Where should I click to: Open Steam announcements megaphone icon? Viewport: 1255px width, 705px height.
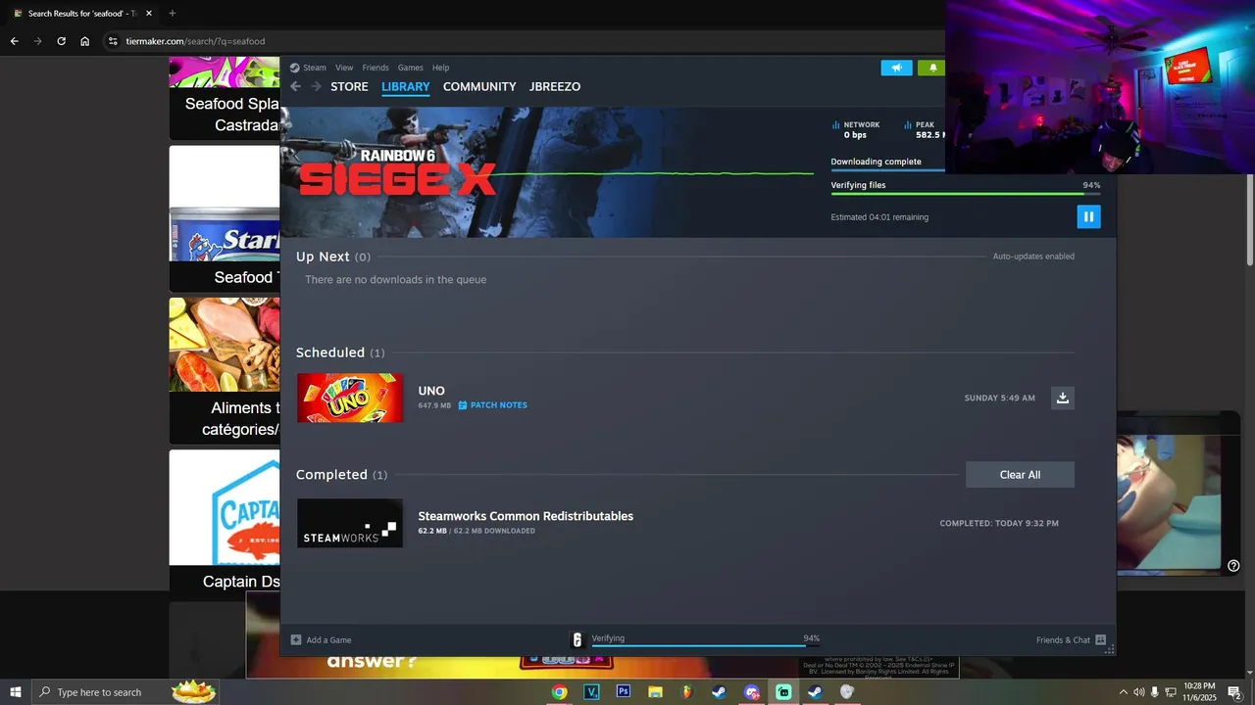tap(896, 68)
